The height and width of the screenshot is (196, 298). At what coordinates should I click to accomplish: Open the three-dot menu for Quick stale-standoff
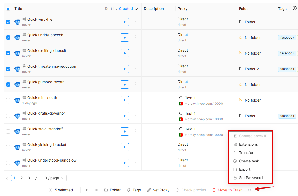135,131
